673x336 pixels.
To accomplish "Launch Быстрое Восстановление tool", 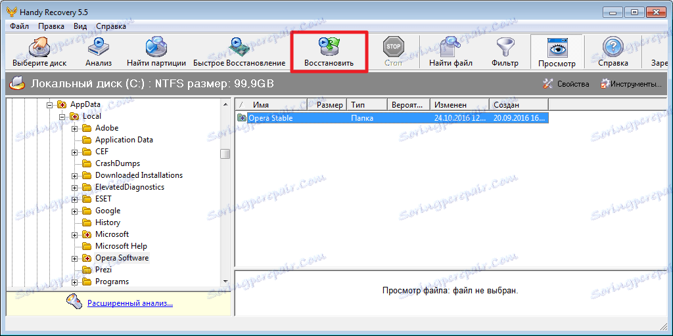I will point(239,52).
